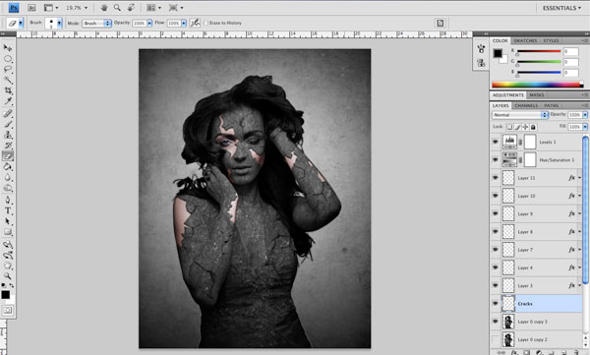Select the Blur tool

point(8,177)
